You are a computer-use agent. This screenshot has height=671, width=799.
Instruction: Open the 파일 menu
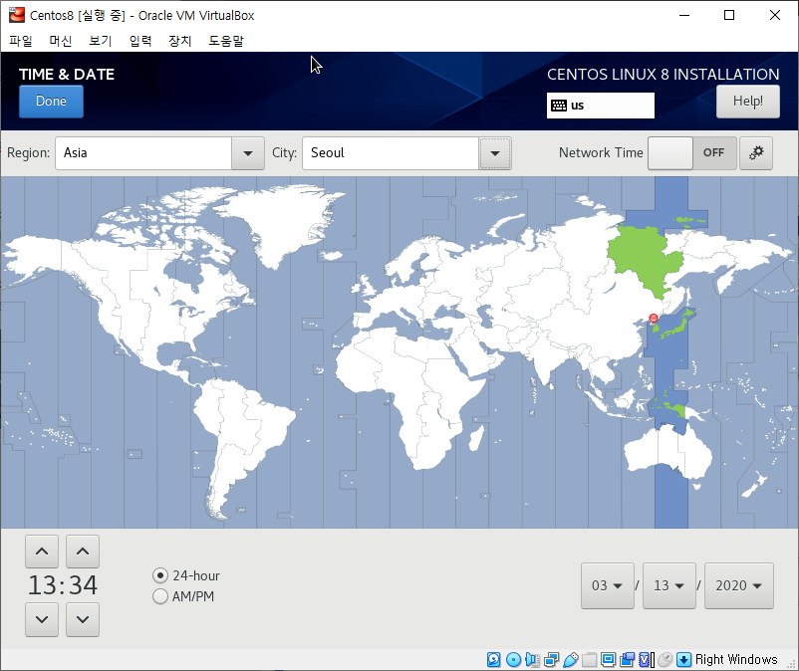click(21, 41)
